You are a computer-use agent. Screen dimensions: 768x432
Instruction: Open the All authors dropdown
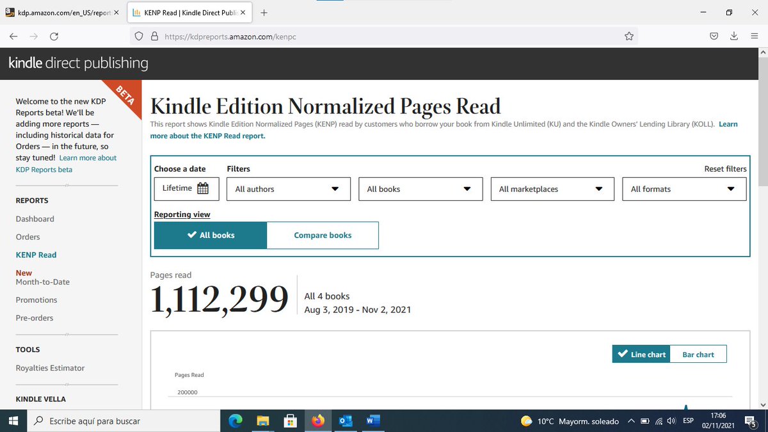pyautogui.click(x=289, y=189)
